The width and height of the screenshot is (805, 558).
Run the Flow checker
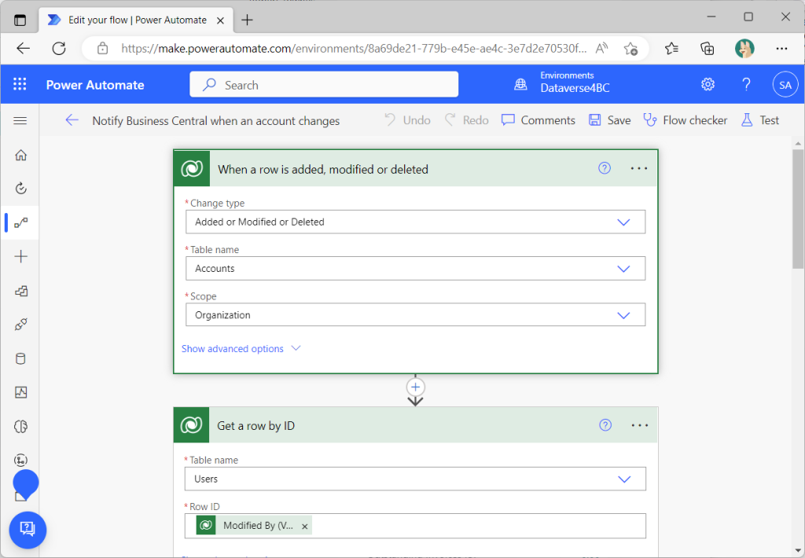[686, 120]
